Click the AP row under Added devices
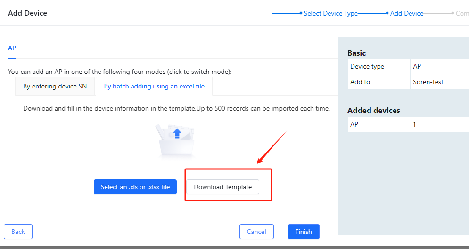 354,124
